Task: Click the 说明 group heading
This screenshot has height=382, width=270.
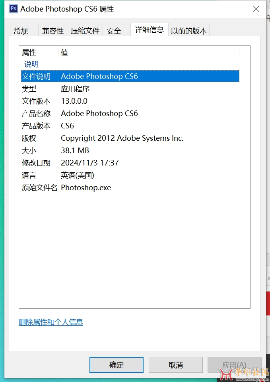Action: (x=31, y=64)
